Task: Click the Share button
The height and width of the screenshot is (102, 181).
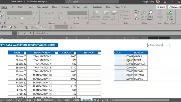Action: [x=161, y=7]
